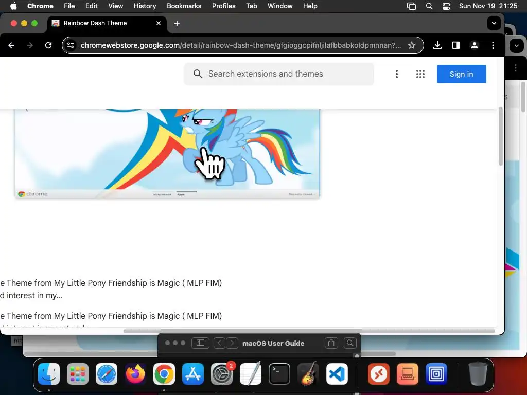Open the Tab menu
The height and width of the screenshot is (395, 527).
click(x=251, y=6)
